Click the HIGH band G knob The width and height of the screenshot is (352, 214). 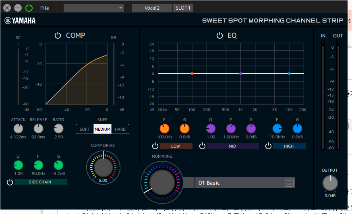coord(298,129)
